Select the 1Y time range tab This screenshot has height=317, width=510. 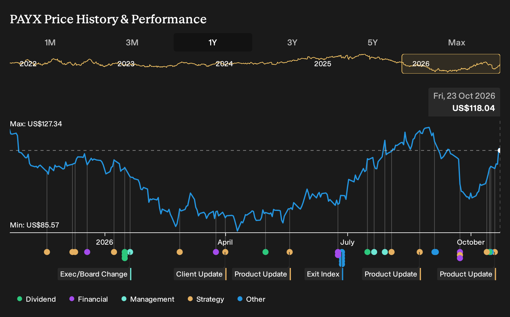point(213,42)
